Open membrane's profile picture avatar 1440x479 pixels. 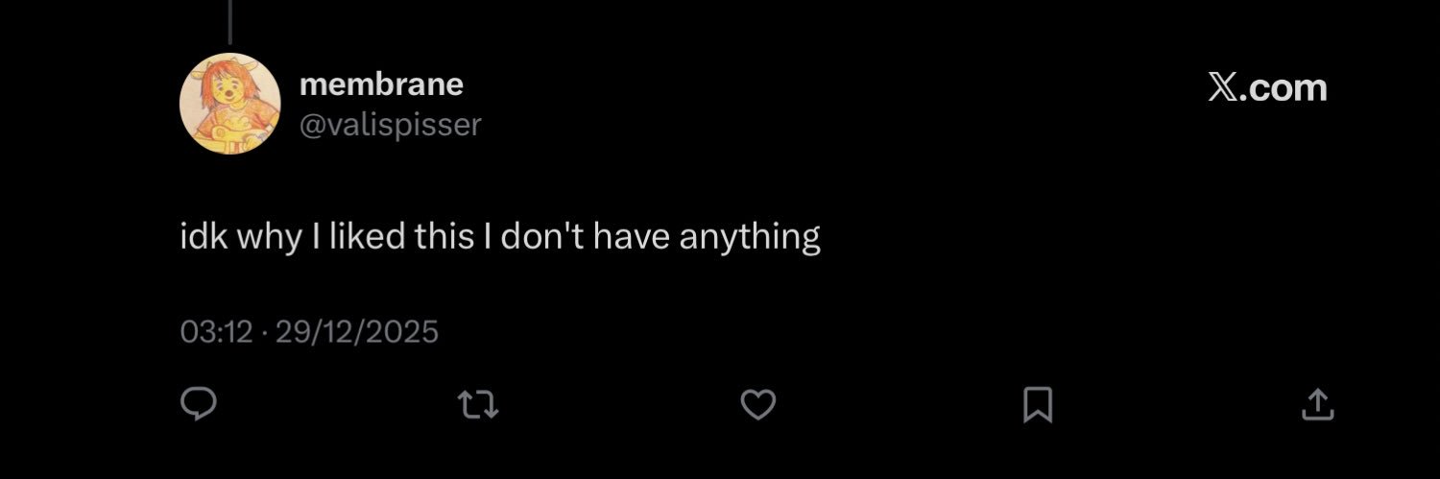tap(230, 104)
